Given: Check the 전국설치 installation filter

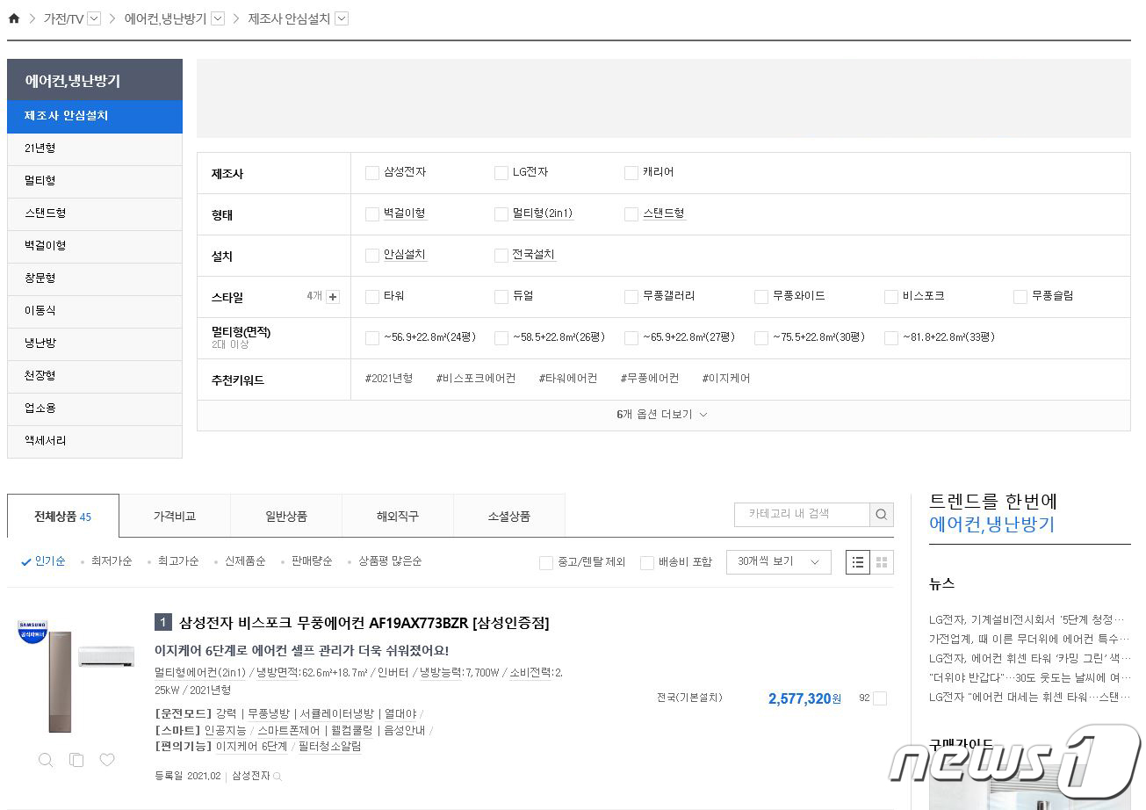Looking at the screenshot, I should click(x=501, y=256).
